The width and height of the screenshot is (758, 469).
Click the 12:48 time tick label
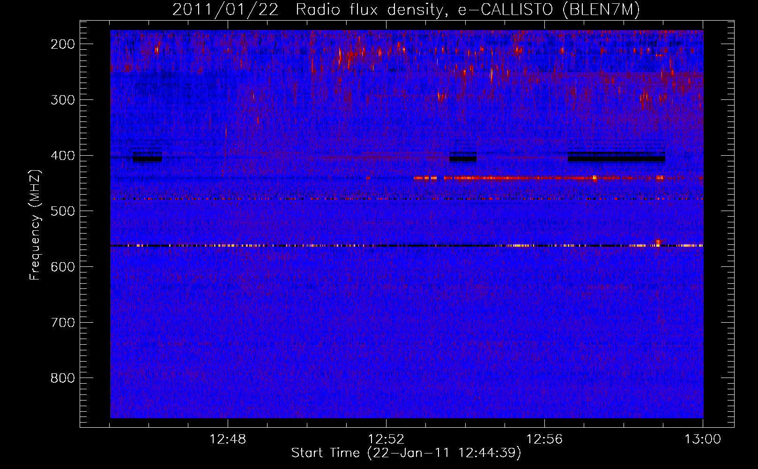(x=228, y=439)
